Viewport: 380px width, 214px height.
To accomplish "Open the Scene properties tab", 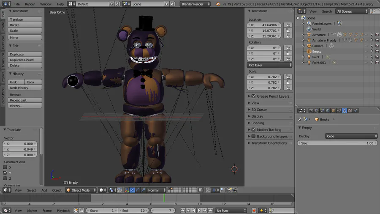I will (322, 111).
